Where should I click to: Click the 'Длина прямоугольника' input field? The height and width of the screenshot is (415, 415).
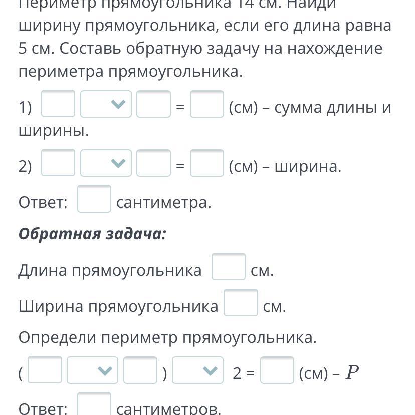coord(229,267)
